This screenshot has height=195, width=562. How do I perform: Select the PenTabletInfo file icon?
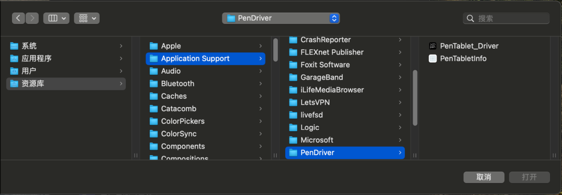coord(433,58)
